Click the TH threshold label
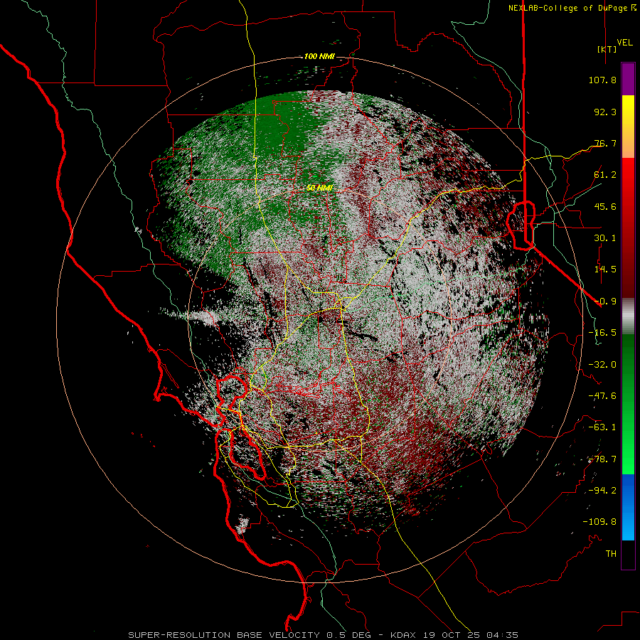The width and height of the screenshot is (640, 640). (611, 554)
